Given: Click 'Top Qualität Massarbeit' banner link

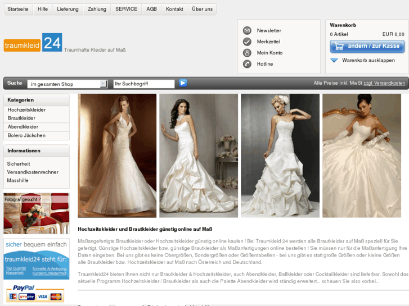Looking at the screenshot, I should point(16,271).
